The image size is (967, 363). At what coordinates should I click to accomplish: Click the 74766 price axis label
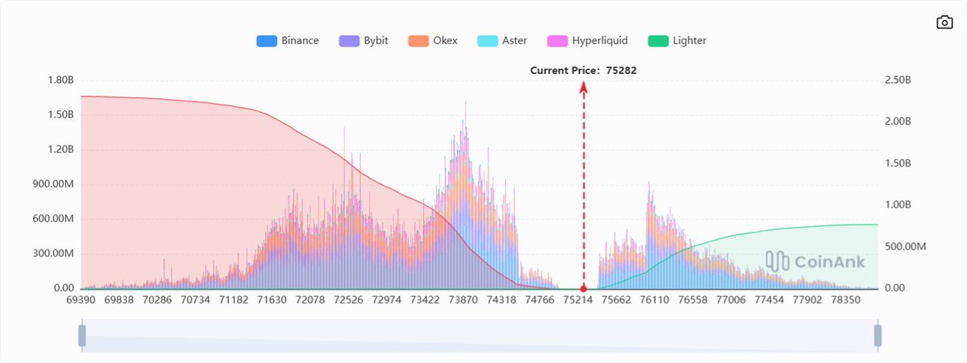click(x=539, y=300)
